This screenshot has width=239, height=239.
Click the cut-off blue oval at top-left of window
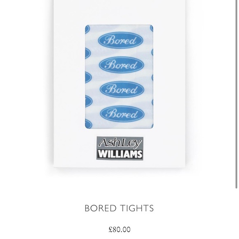[87, 30]
